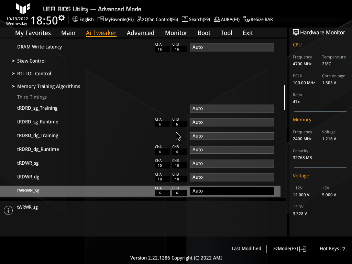The width and height of the screenshot is (352, 264).
Task: Expand the Skew Control submenu
Action: pyautogui.click(x=31, y=61)
